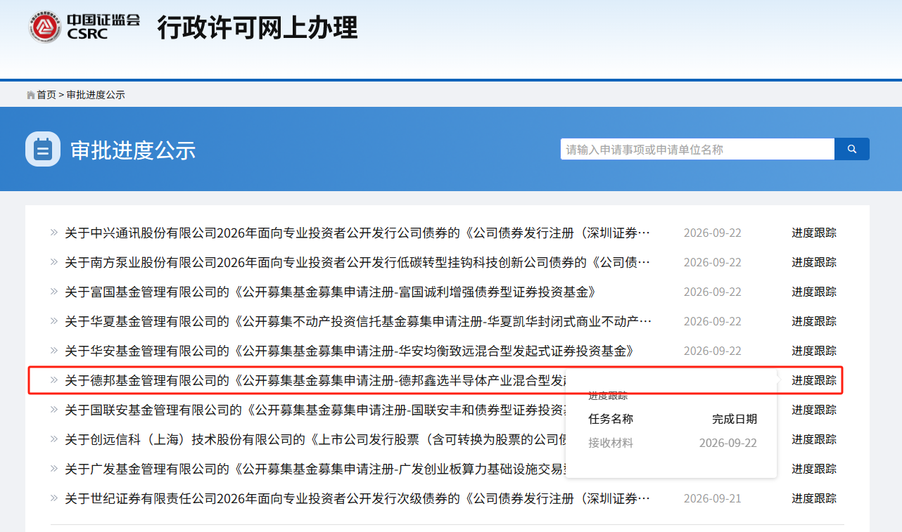Open the 德邦鑫选半导体产业 fund entry

click(315, 380)
